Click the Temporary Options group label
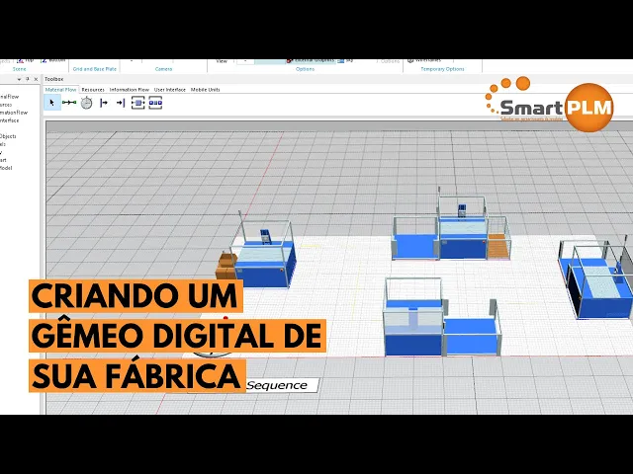 [442, 69]
